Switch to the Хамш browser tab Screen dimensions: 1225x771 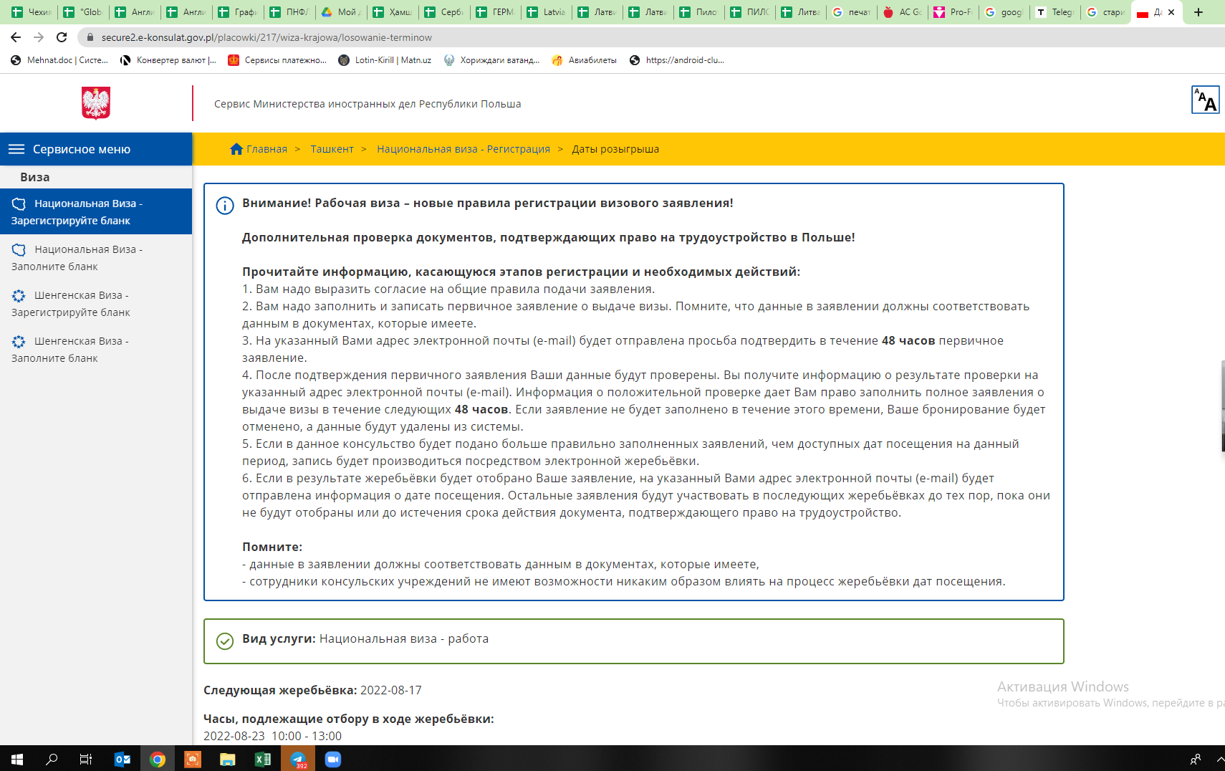pos(393,12)
